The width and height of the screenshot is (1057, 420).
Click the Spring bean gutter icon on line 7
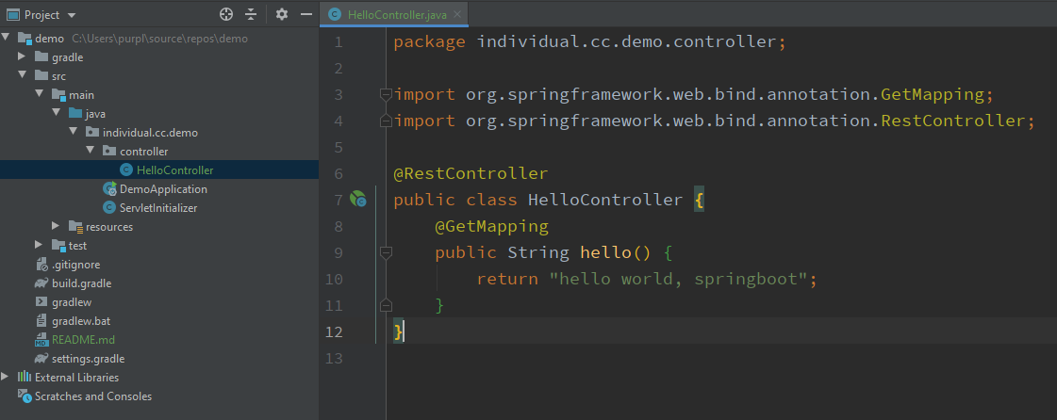(x=358, y=200)
